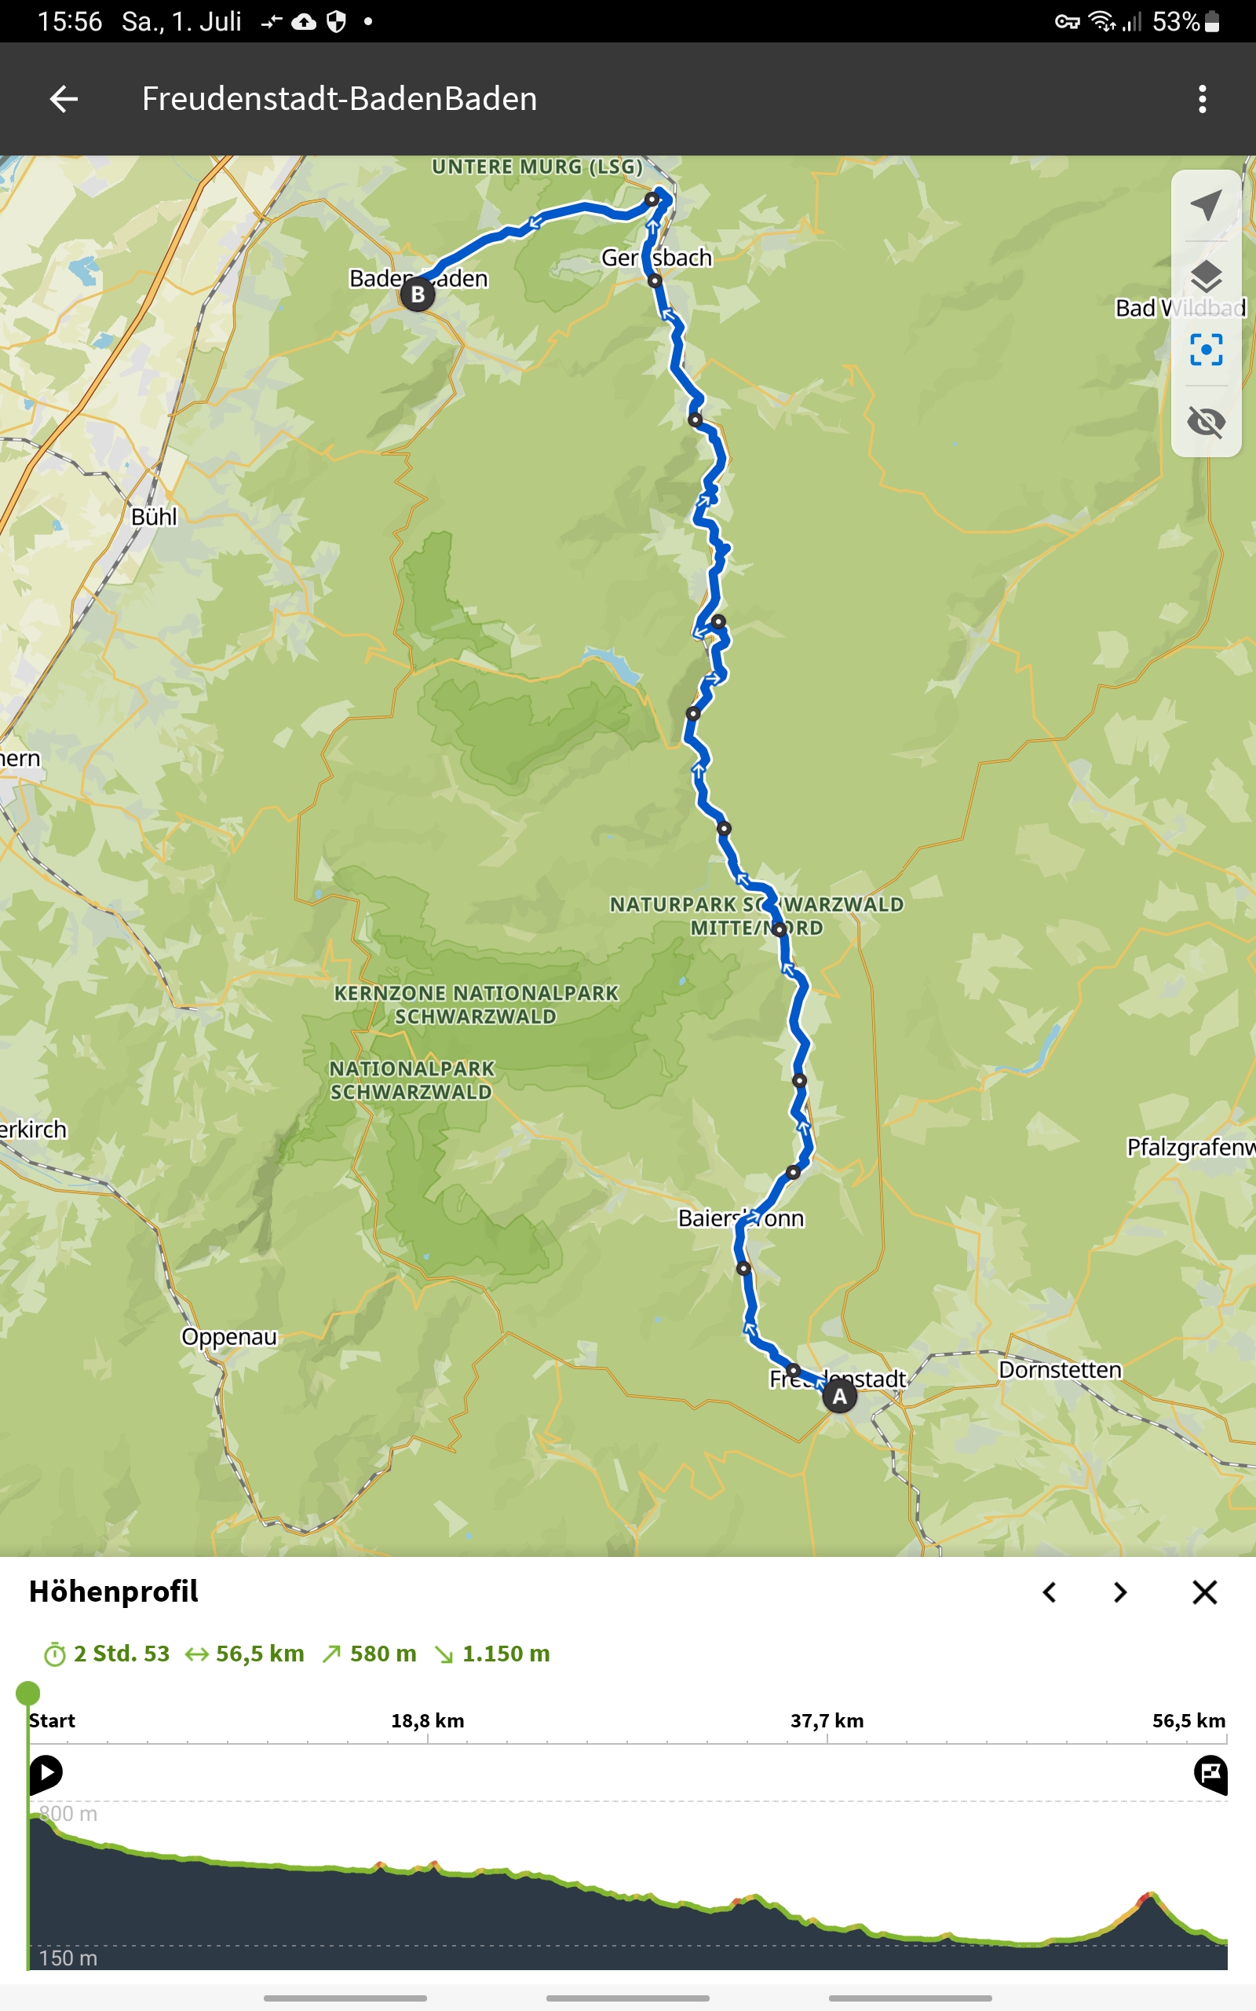Open the map layers selector
Screen dimensions: 1256x2011
click(x=1205, y=277)
